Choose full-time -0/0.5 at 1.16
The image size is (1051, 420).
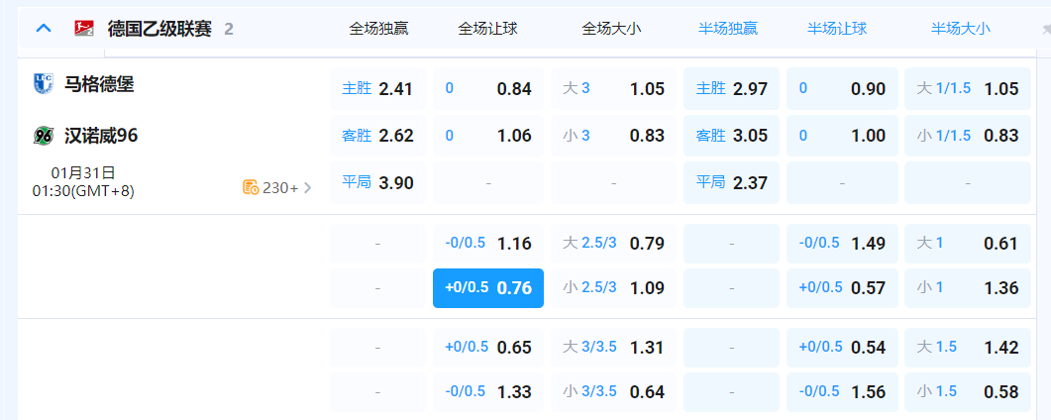click(x=488, y=243)
